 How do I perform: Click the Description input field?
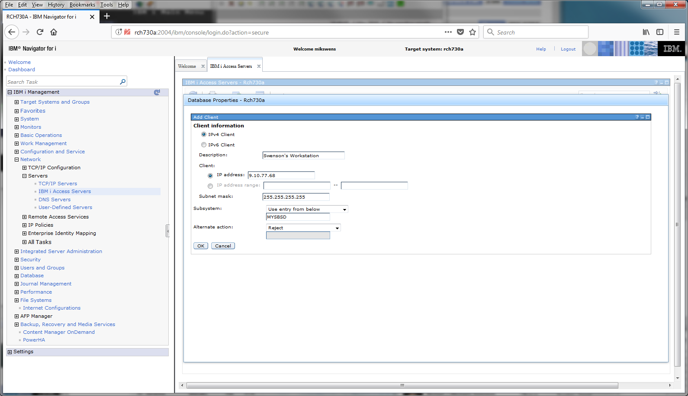click(303, 155)
